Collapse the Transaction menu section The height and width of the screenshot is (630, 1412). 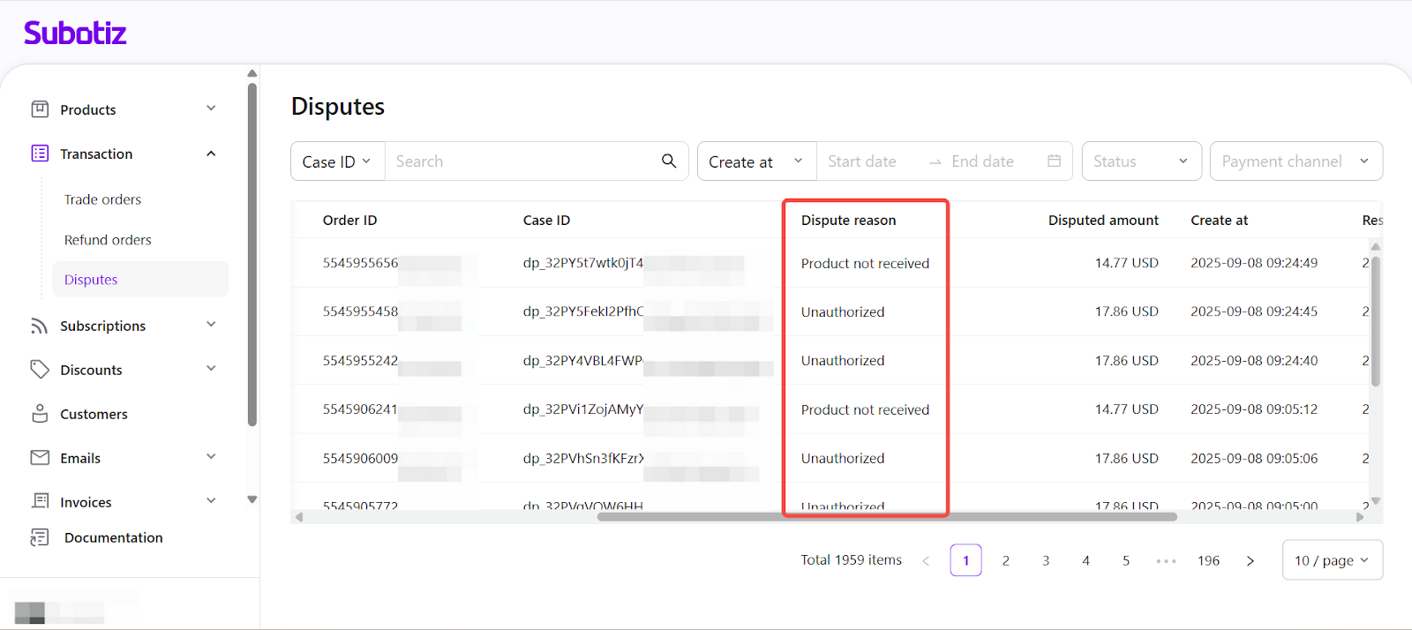pos(211,154)
